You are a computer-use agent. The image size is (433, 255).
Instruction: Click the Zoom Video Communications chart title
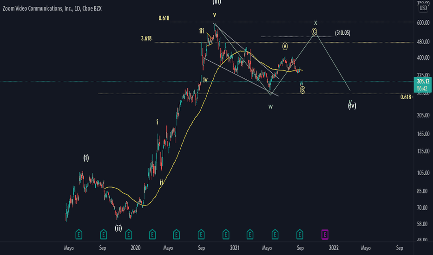pyautogui.click(x=52, y=8)
